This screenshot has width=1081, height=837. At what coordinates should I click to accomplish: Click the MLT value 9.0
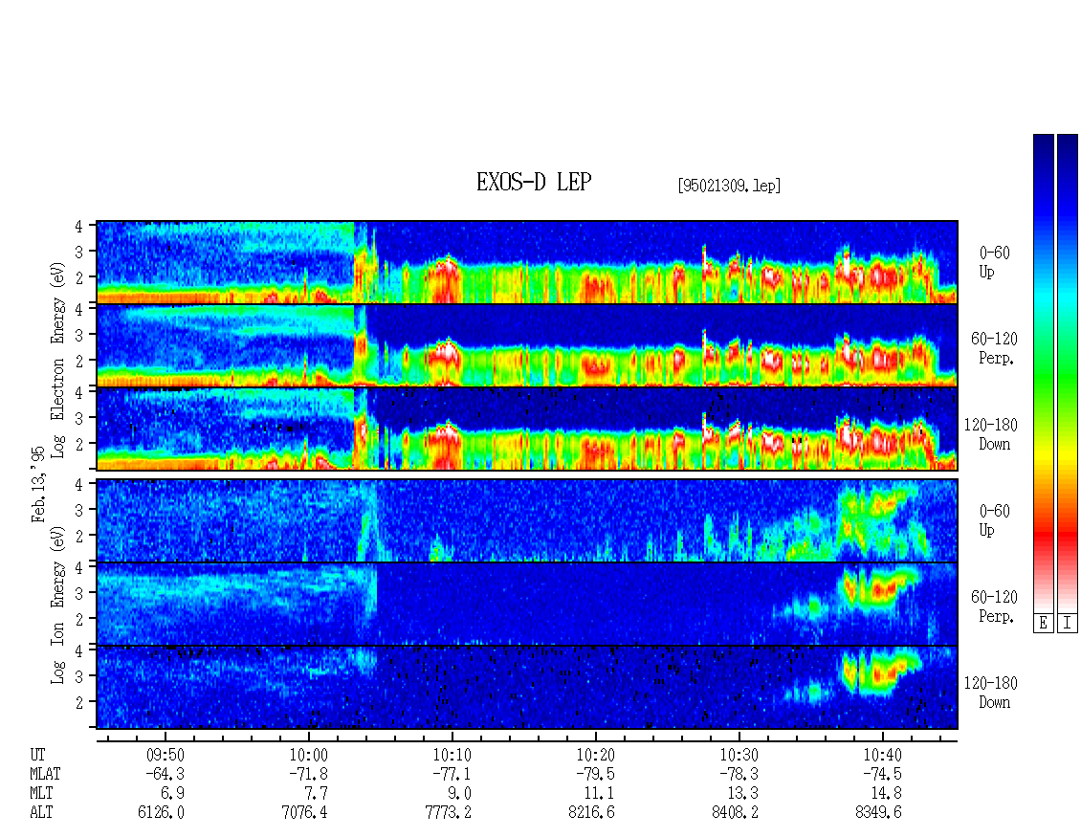click(x=459, y=794)
